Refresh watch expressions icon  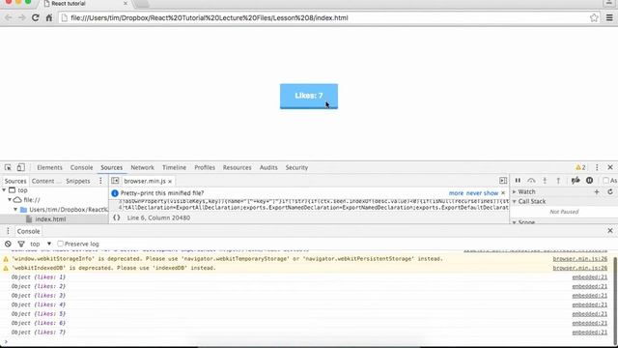click(610, 191)
